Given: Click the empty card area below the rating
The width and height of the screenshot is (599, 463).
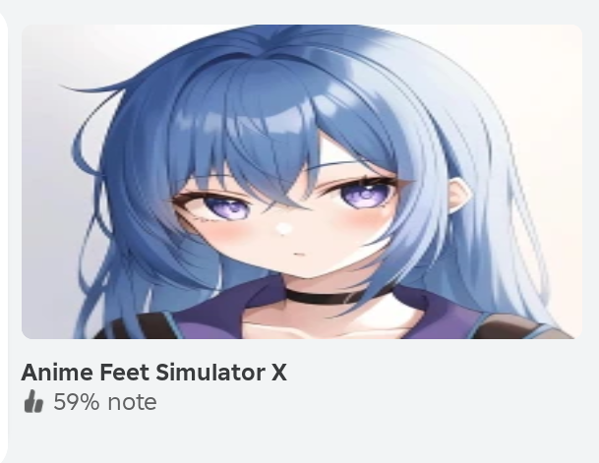Looking at the screenshot, I should click(302, 439).
